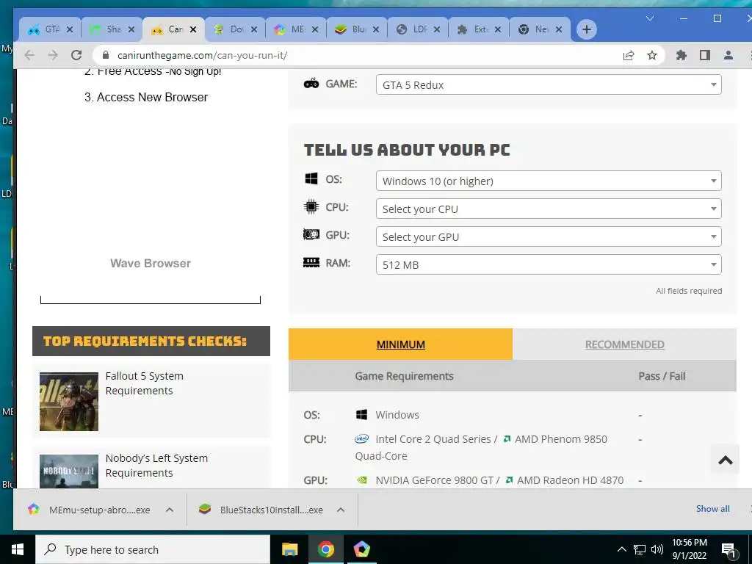This screenshot has height=564, width=752.
Task: Open the OS dropdown Windows 10 (or higher)
Action: [549, 181]
